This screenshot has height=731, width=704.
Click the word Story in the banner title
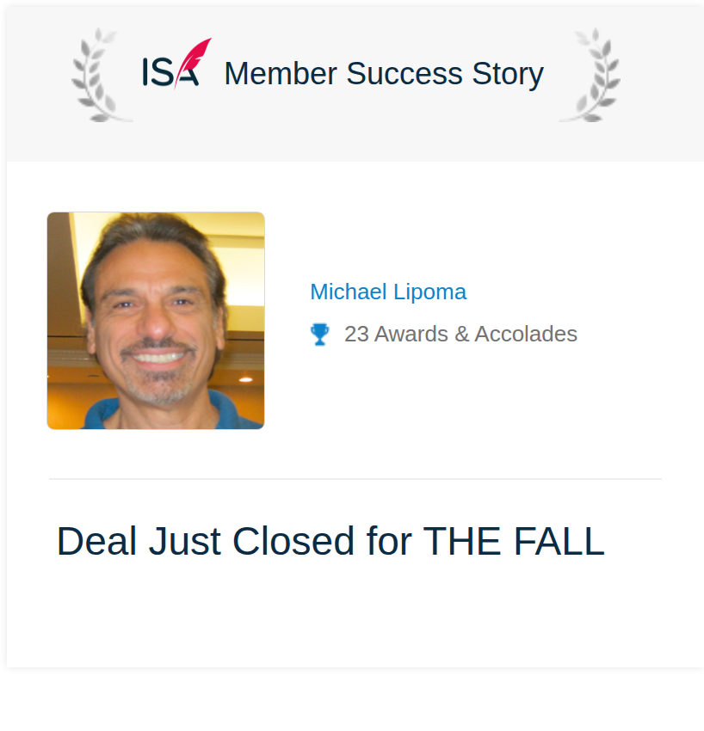tap(508, 75)
